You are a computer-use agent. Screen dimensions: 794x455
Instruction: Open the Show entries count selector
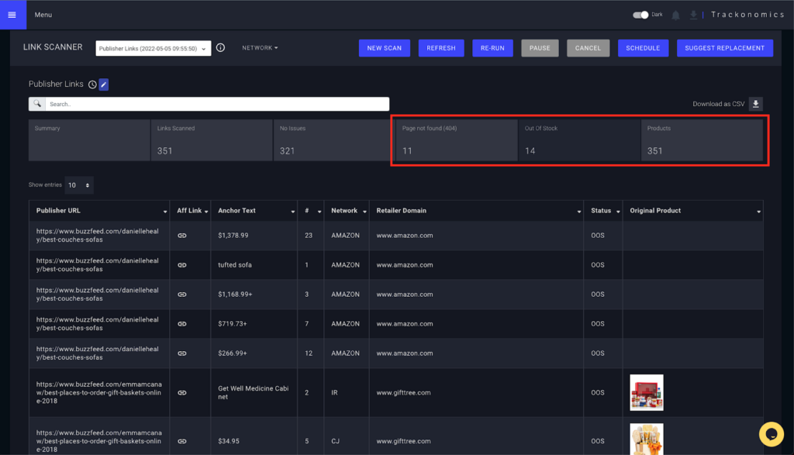pos(79,185)
